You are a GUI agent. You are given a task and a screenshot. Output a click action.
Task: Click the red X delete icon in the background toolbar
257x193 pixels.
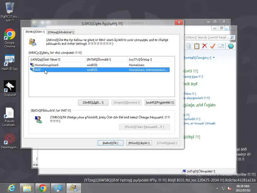205,46
